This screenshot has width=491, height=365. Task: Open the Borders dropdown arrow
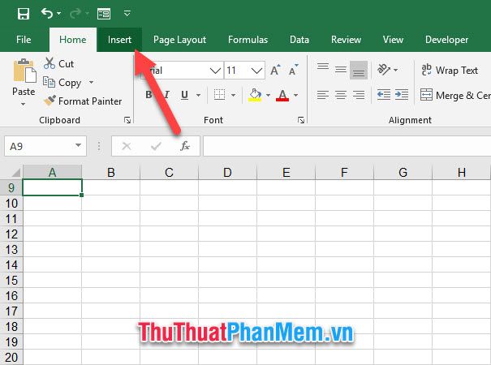233,95
